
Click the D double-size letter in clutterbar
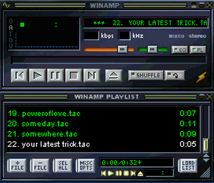click(x=11, y=40)
